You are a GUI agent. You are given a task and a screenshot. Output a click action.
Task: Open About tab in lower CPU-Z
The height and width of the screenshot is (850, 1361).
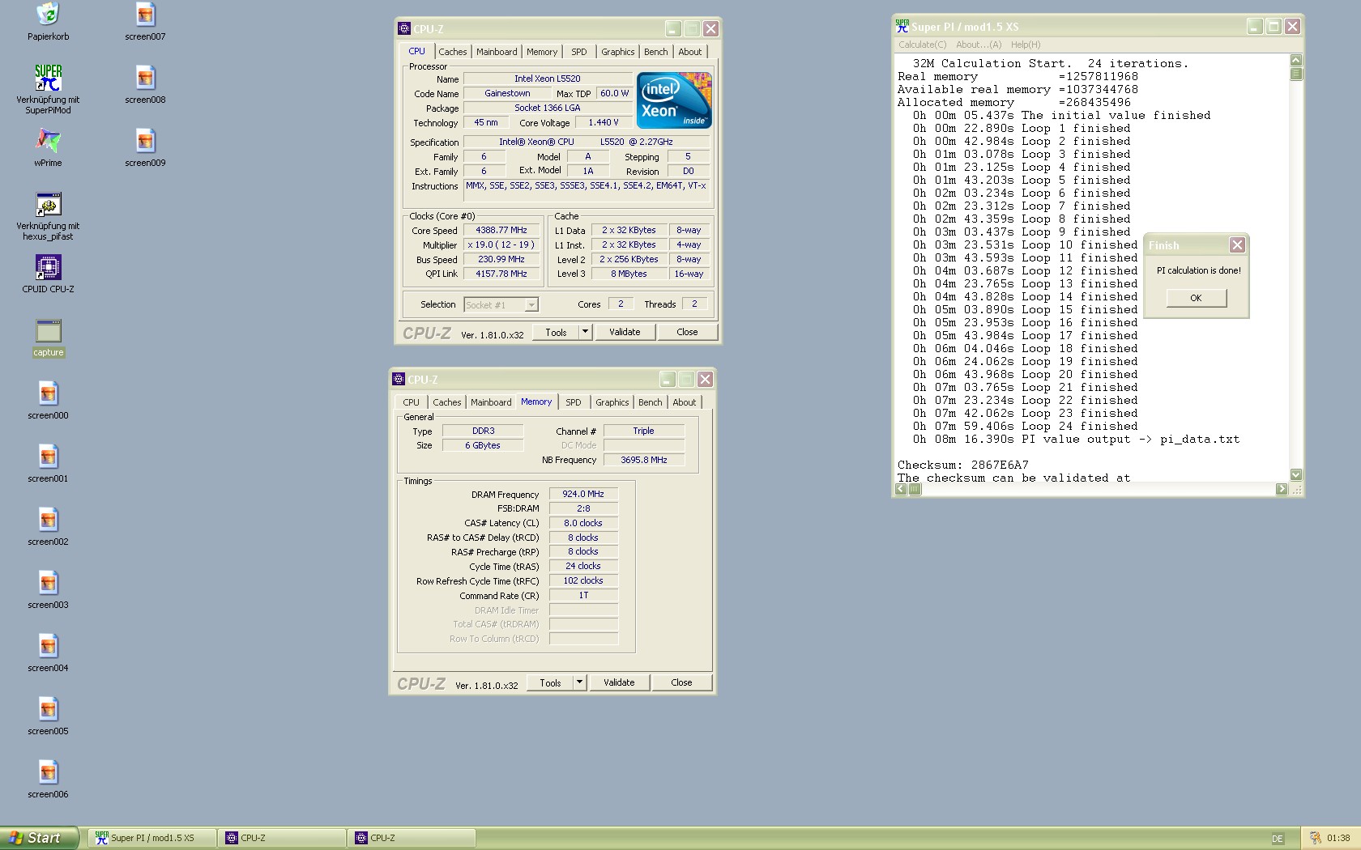click(685, 402)
